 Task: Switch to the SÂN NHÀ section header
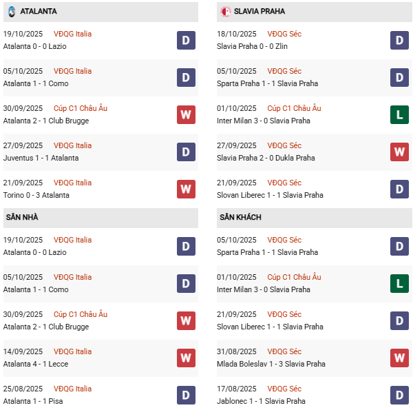click(x=23, y=218)
